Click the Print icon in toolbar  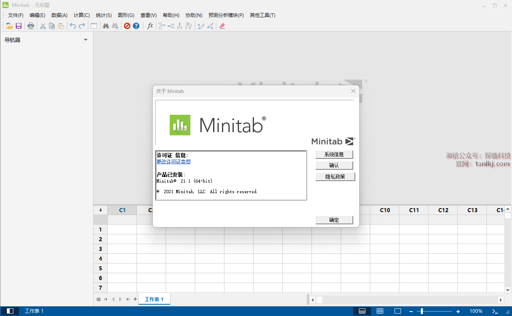(x=31, y=26)
